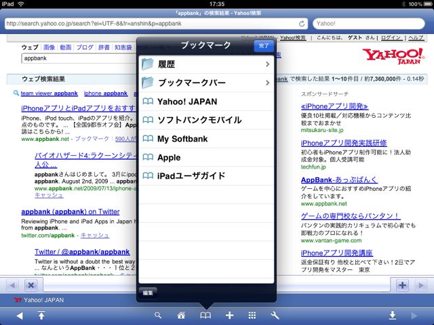Toggle the bookmarks book icon
Viewport: 434px width, 325px height.
tap(205, 316)
